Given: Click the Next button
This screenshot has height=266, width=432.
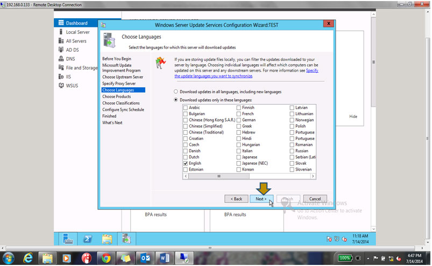Looking at the screenshot, I should pos(261,199).
